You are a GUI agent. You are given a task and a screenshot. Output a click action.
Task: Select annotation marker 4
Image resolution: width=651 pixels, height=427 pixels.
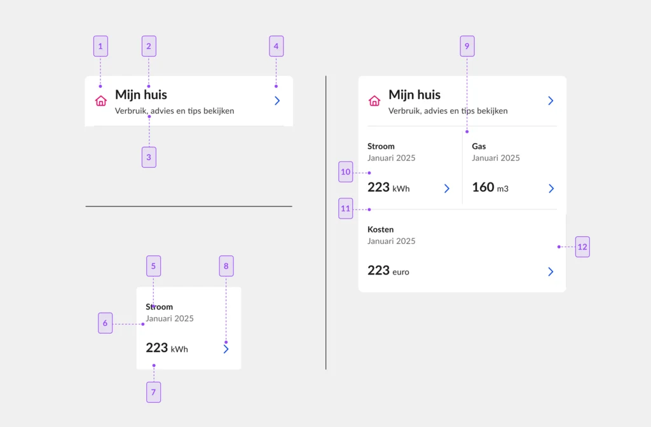276,46
